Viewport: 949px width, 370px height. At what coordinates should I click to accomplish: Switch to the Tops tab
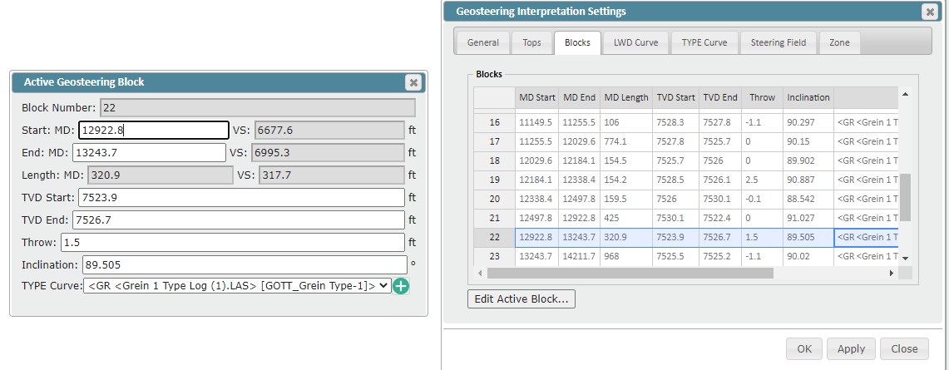[532, 42]
